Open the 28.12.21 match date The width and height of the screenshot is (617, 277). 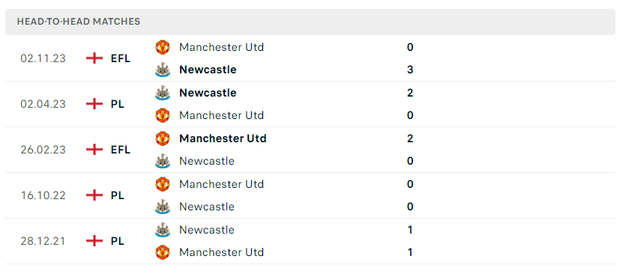click(43, 241)
